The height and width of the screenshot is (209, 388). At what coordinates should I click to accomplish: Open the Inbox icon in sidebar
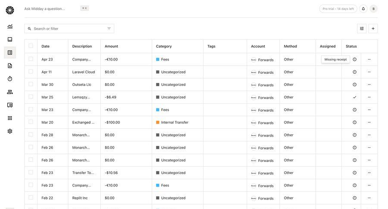[x=10, y=39]
